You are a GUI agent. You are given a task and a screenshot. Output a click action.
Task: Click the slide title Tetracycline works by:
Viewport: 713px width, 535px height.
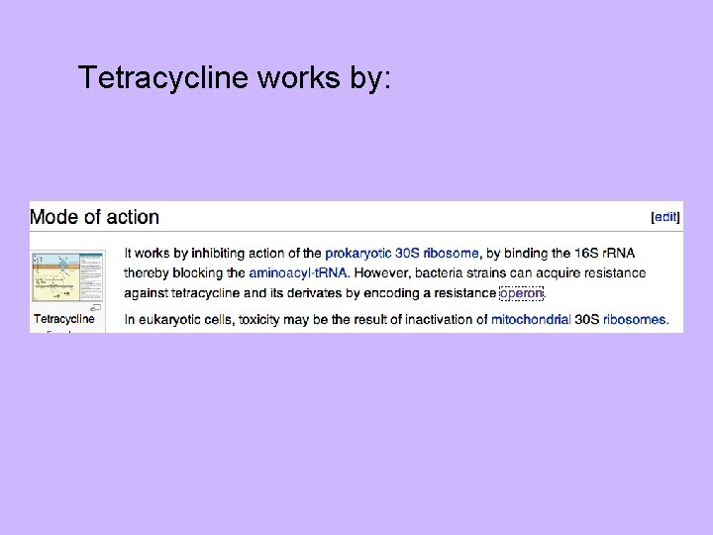[x=234, y=77]
